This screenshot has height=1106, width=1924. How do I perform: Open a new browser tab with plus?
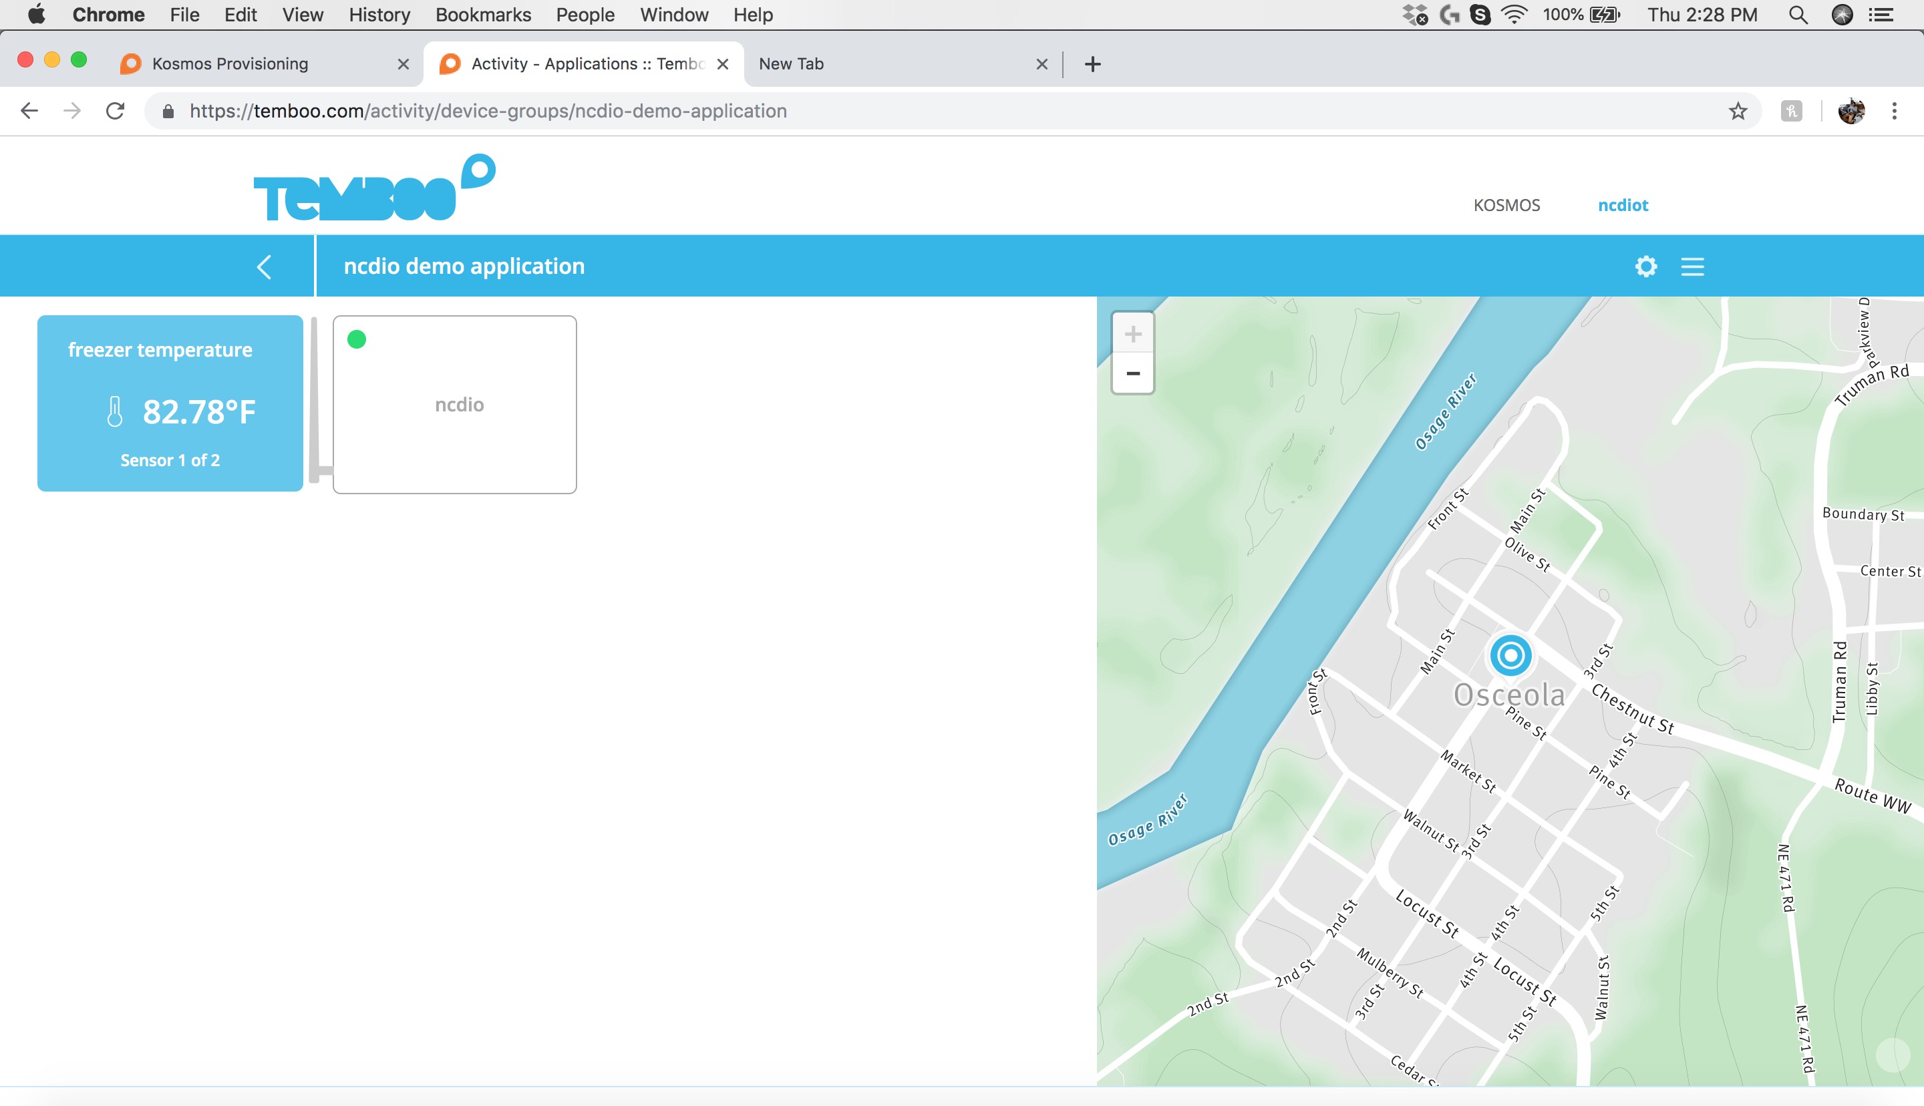point(1092,64)
